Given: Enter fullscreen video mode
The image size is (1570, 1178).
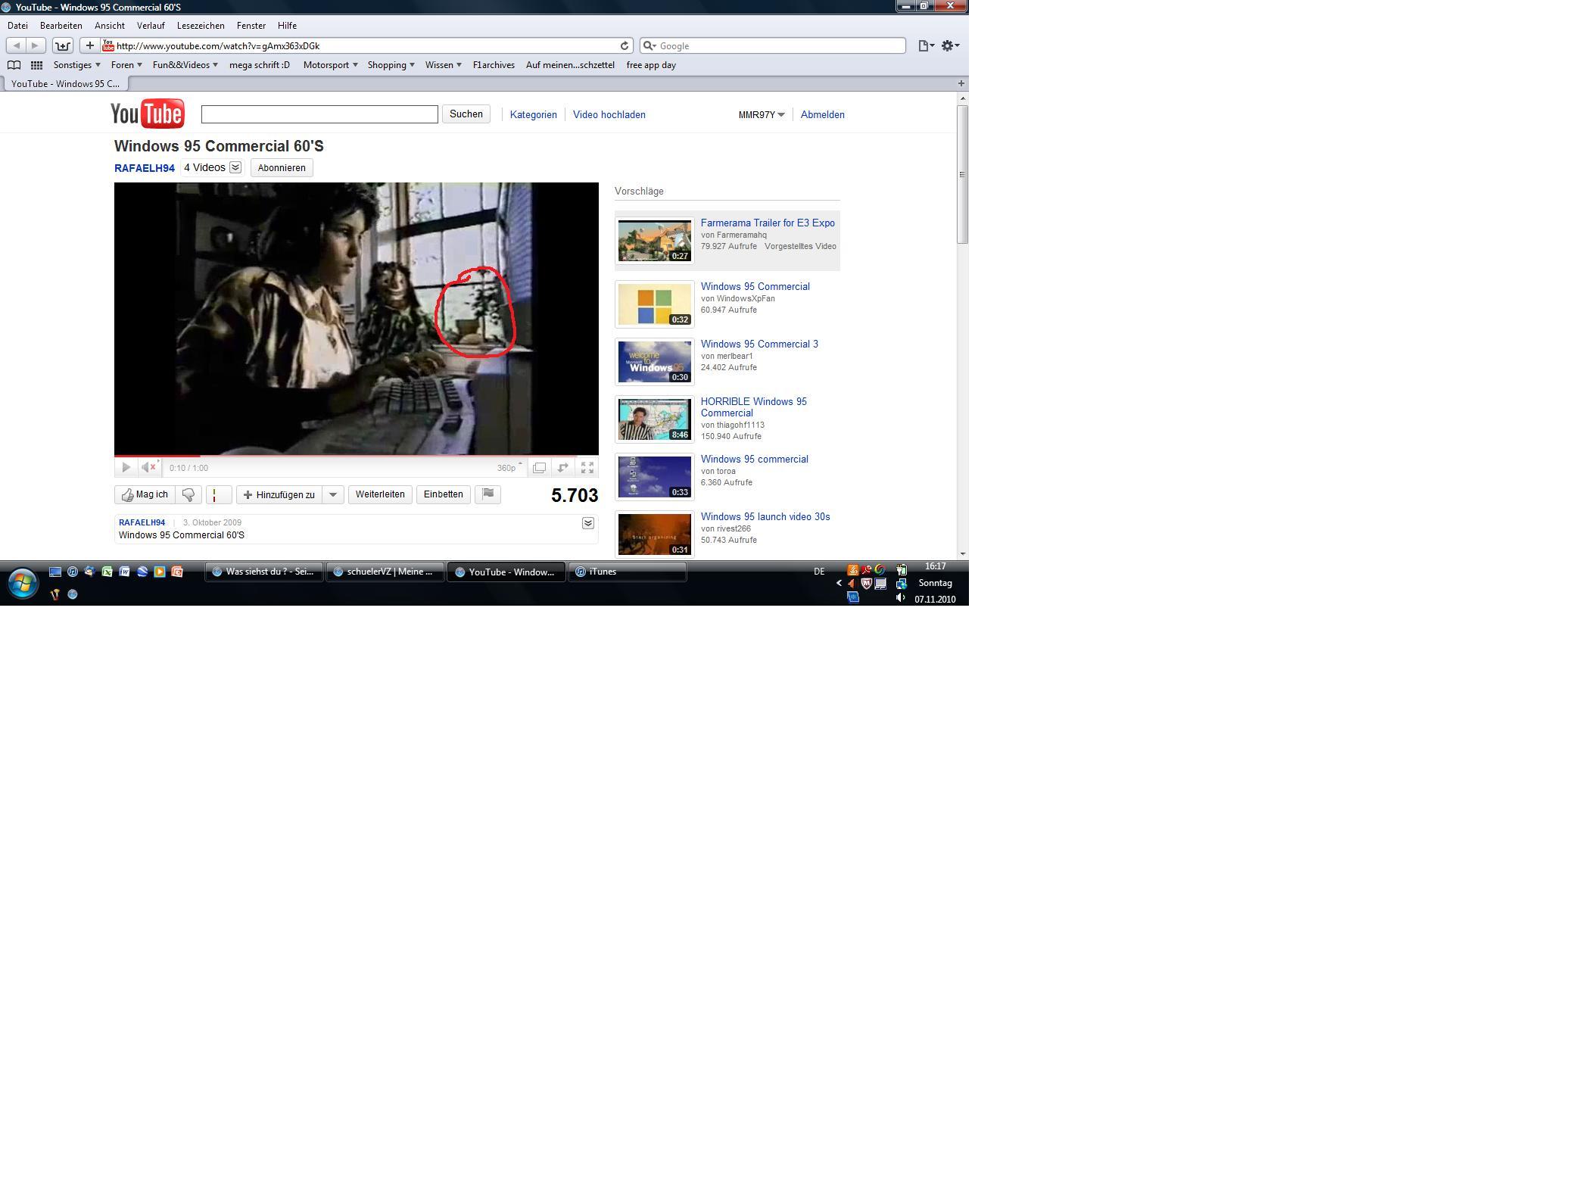Looking at the screenshot, I should click(x=587, y=468).
